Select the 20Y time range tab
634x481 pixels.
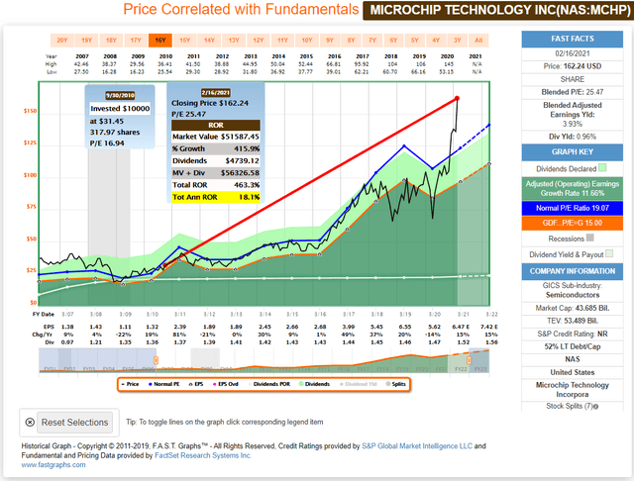62,41
